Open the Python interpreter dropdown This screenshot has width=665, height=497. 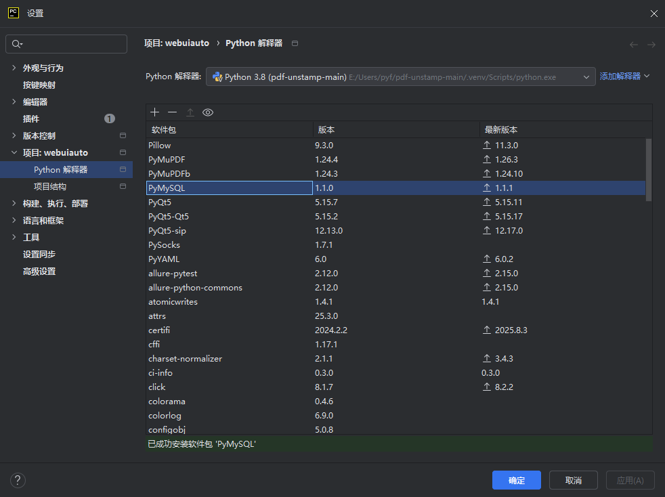pos(401,77)
